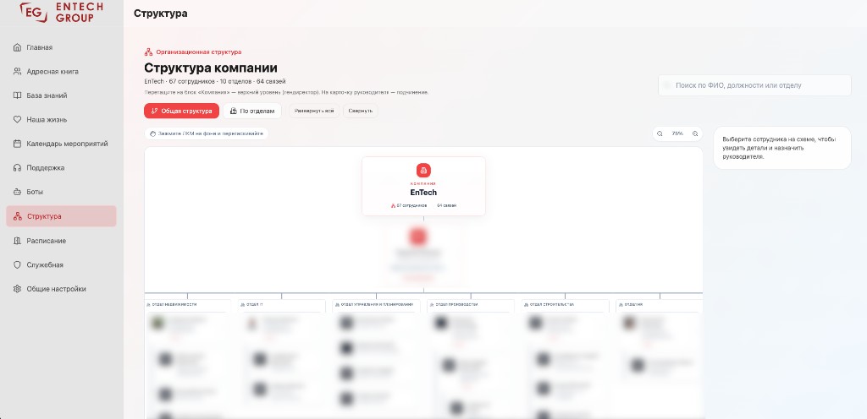
Task: Open the Поддержка page
Action: 61,168
